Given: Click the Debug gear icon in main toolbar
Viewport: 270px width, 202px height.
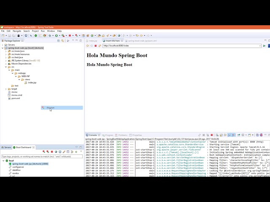Looking at the screenshot, I should point(50,35).
